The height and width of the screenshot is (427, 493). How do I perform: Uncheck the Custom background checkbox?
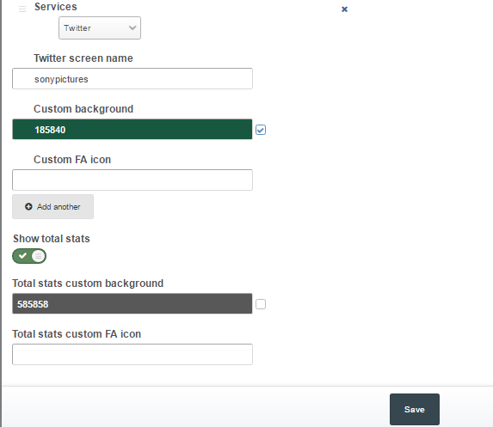pos(261,130)
